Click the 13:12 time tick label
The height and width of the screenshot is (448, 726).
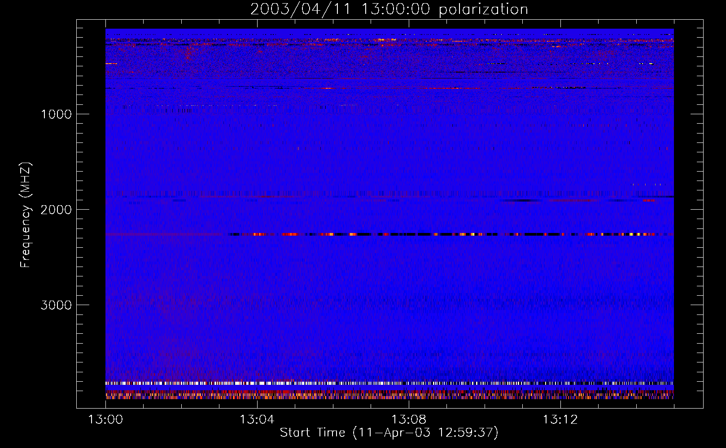pyautogui.click(x=560, y=420)
